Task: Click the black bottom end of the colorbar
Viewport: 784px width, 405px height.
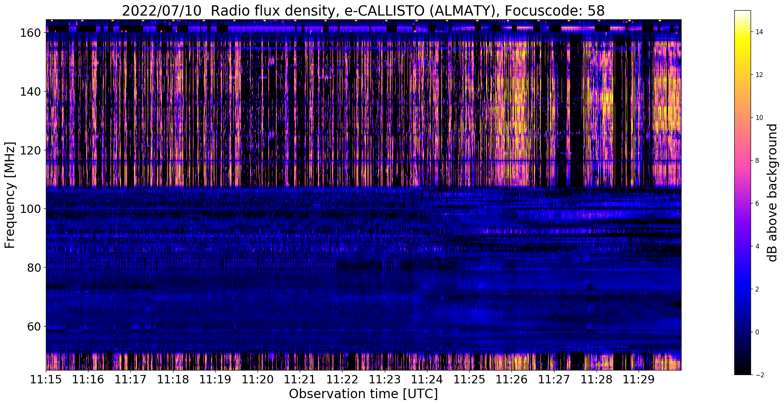Action: (x=743, y=371)
